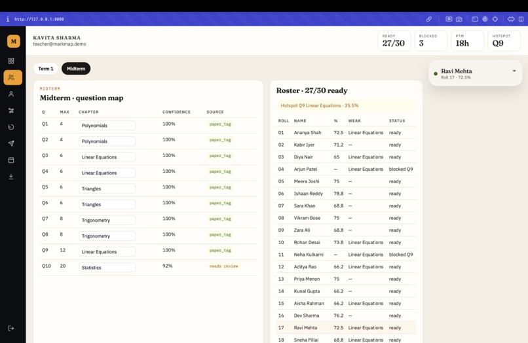528x343 pixels.
Task: Click the READY 27/30 stat card
Action: click(x=394, y=41)
